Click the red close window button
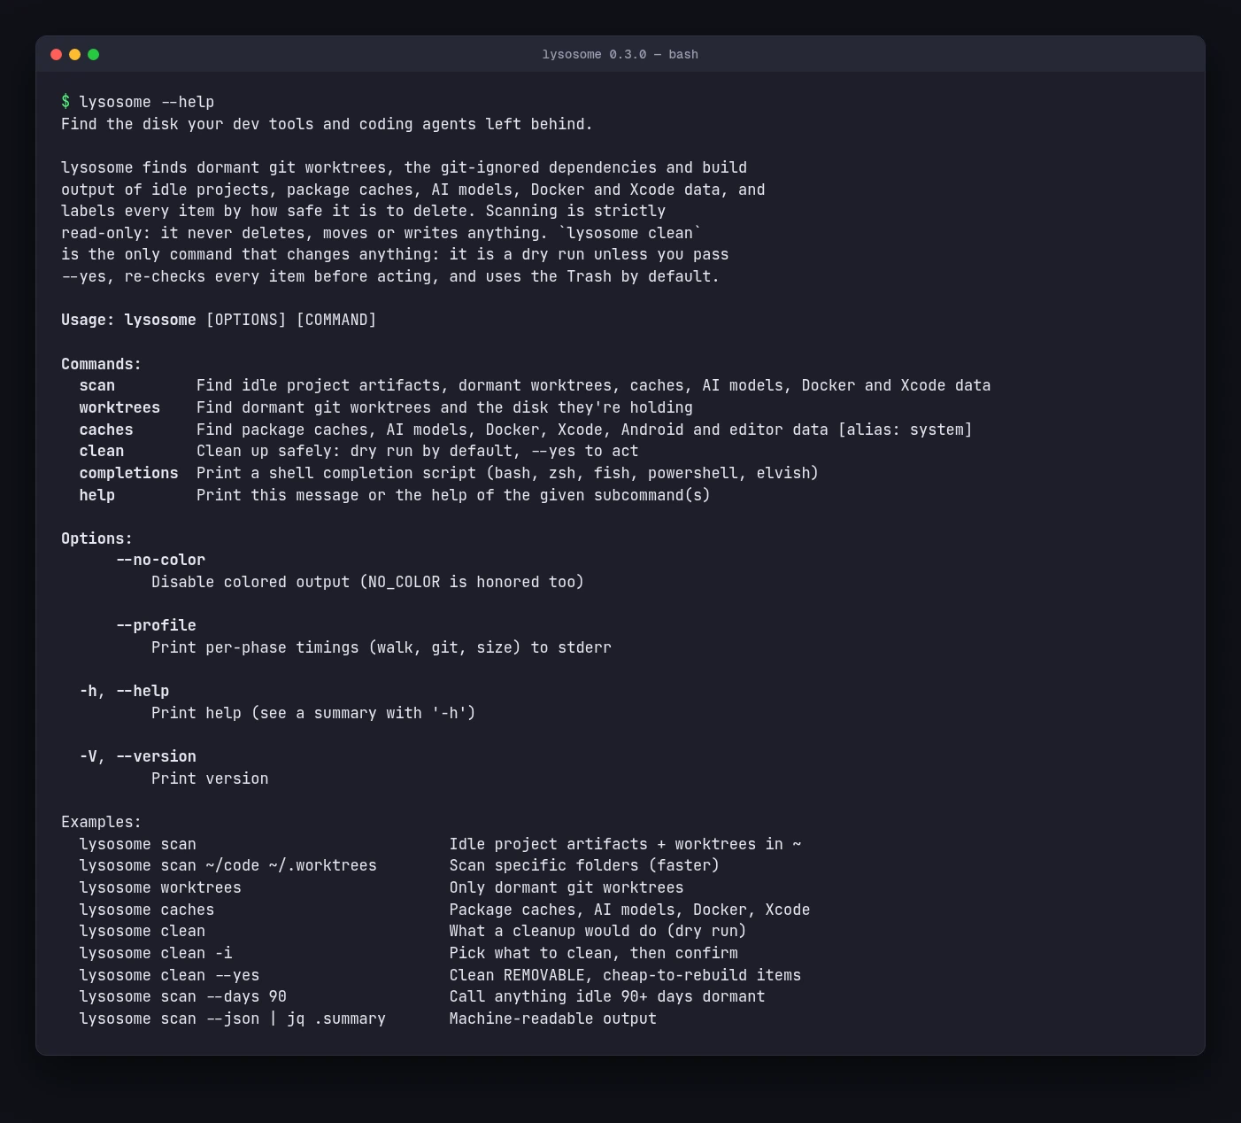This screenshot has height=1123, width=1241. (x=56, y=55)
